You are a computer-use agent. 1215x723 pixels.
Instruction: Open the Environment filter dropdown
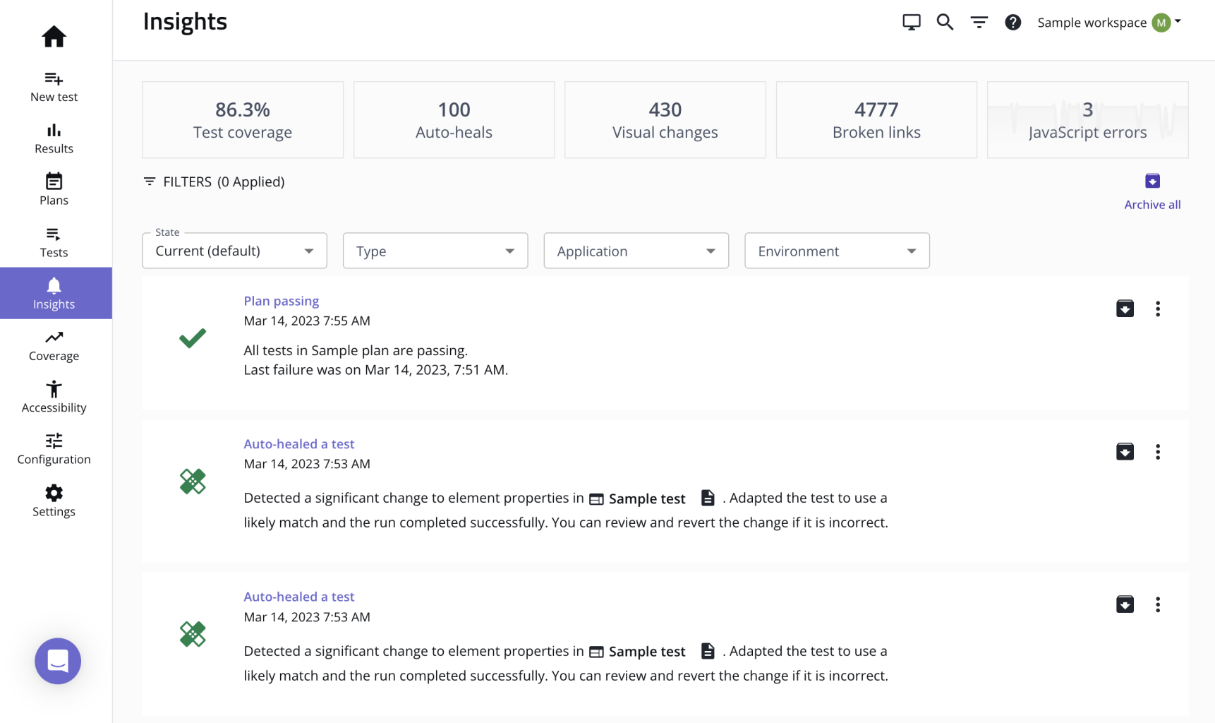click(837, 251)
